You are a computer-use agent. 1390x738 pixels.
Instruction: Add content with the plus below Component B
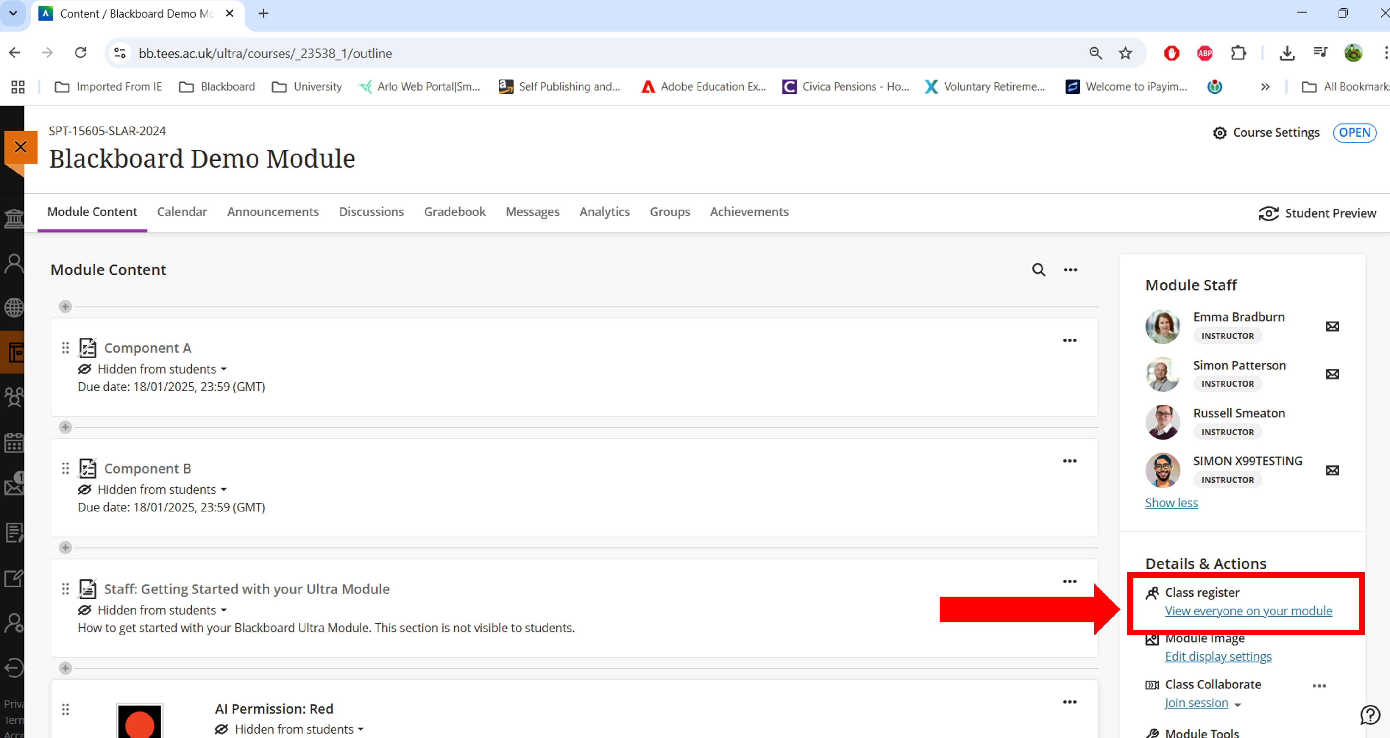point(65,548)
